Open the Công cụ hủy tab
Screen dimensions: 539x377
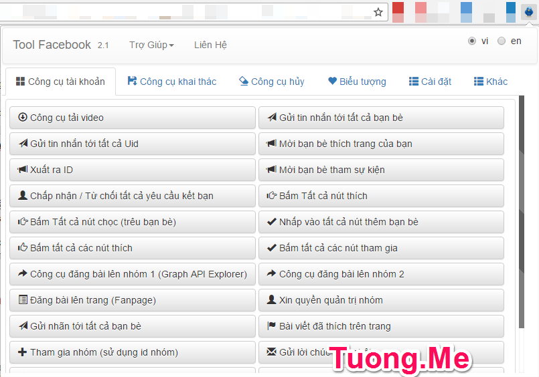(x=272, y=82)
